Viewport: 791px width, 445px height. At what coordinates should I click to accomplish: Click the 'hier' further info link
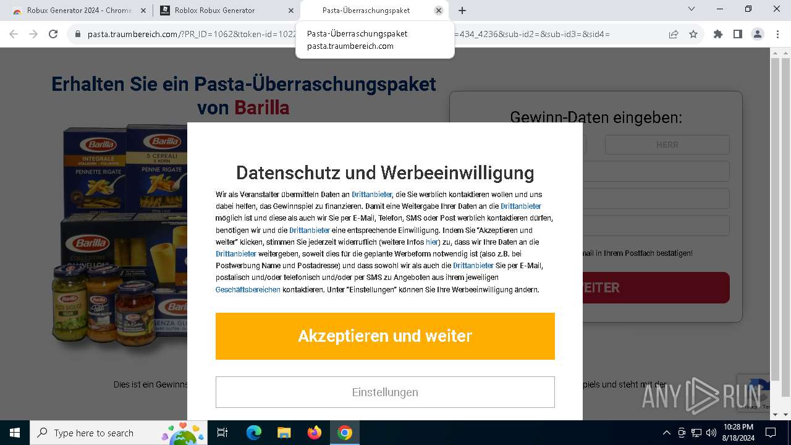coord(431,242)
